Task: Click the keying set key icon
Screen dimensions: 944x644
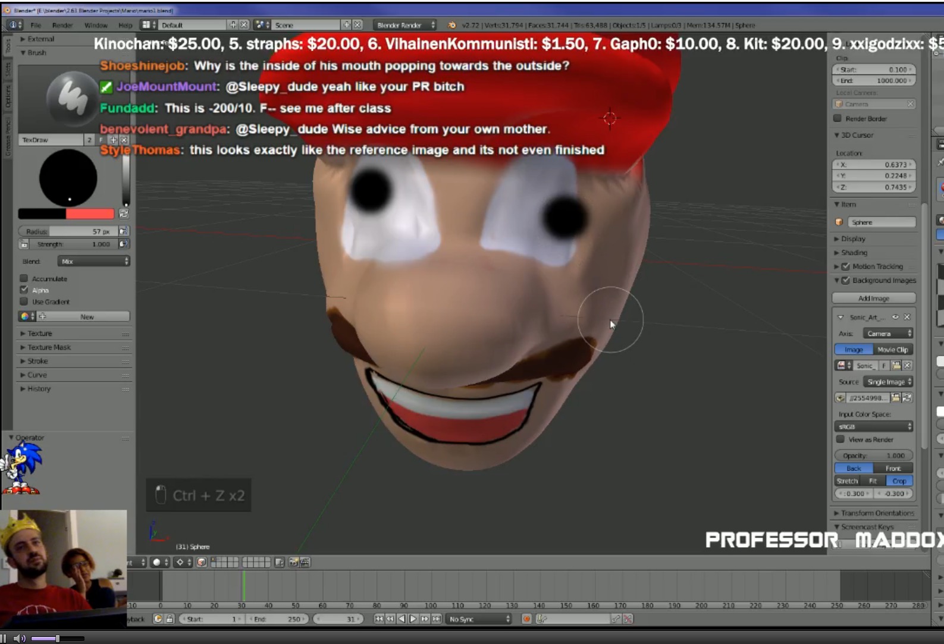Action: 541,619
